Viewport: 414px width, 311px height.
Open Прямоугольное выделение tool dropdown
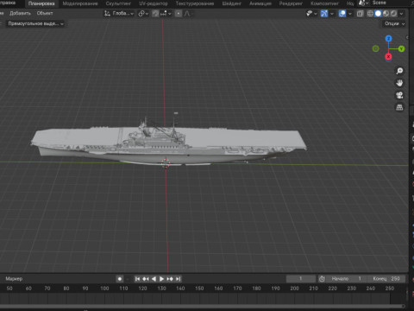pos(35,23)
